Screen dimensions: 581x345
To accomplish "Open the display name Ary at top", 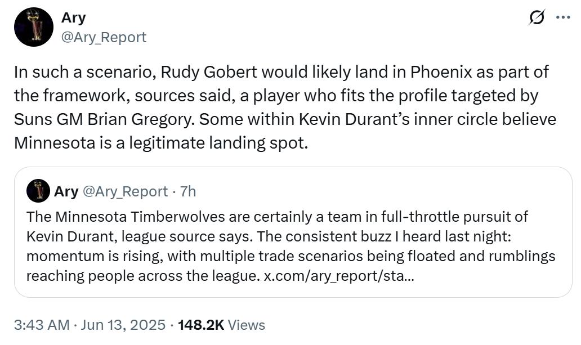I will 73,17.
